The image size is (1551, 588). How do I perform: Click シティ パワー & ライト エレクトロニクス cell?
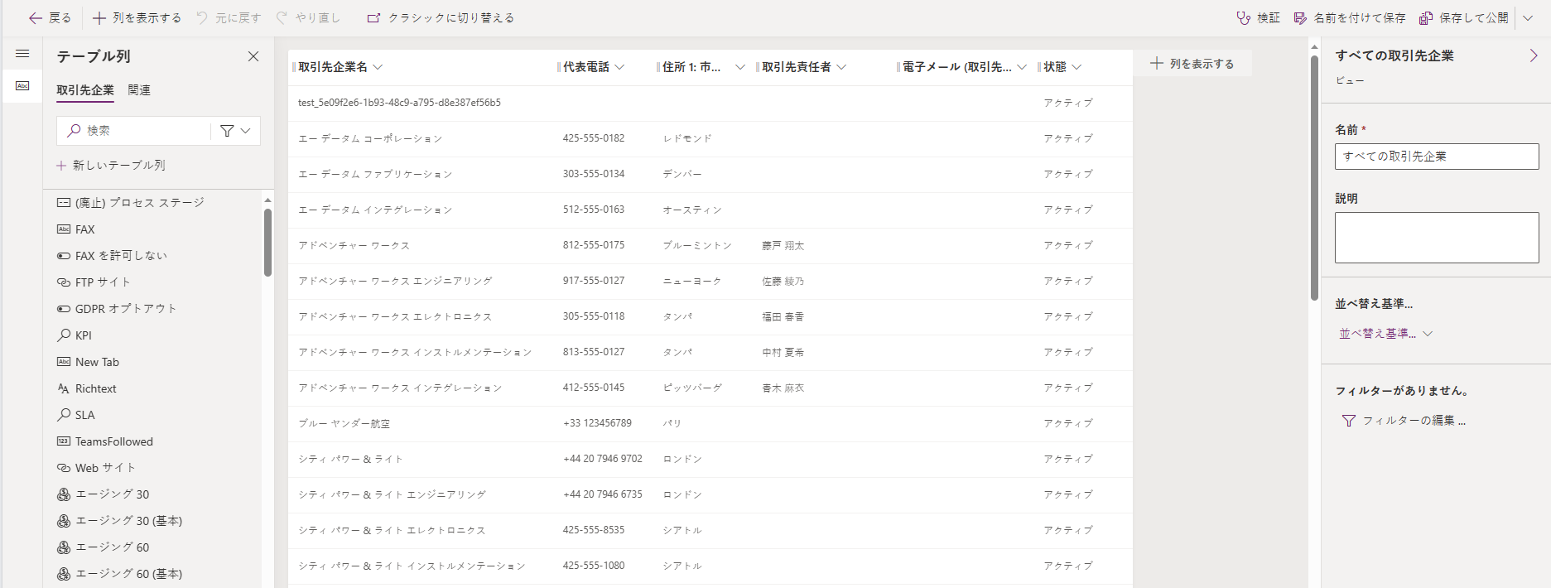point(392,530)
